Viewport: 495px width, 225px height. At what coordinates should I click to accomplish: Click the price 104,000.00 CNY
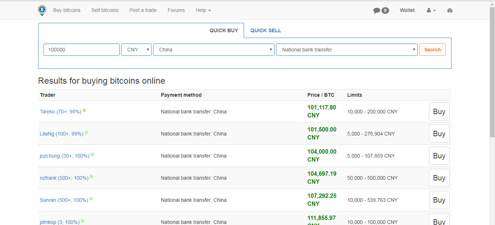coord(322,155)
